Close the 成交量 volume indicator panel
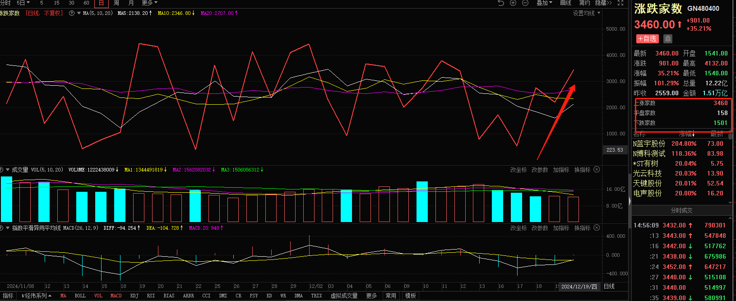The width and height of the screenshot is (736, 301). pyautogui.click(x=597, y=170)
